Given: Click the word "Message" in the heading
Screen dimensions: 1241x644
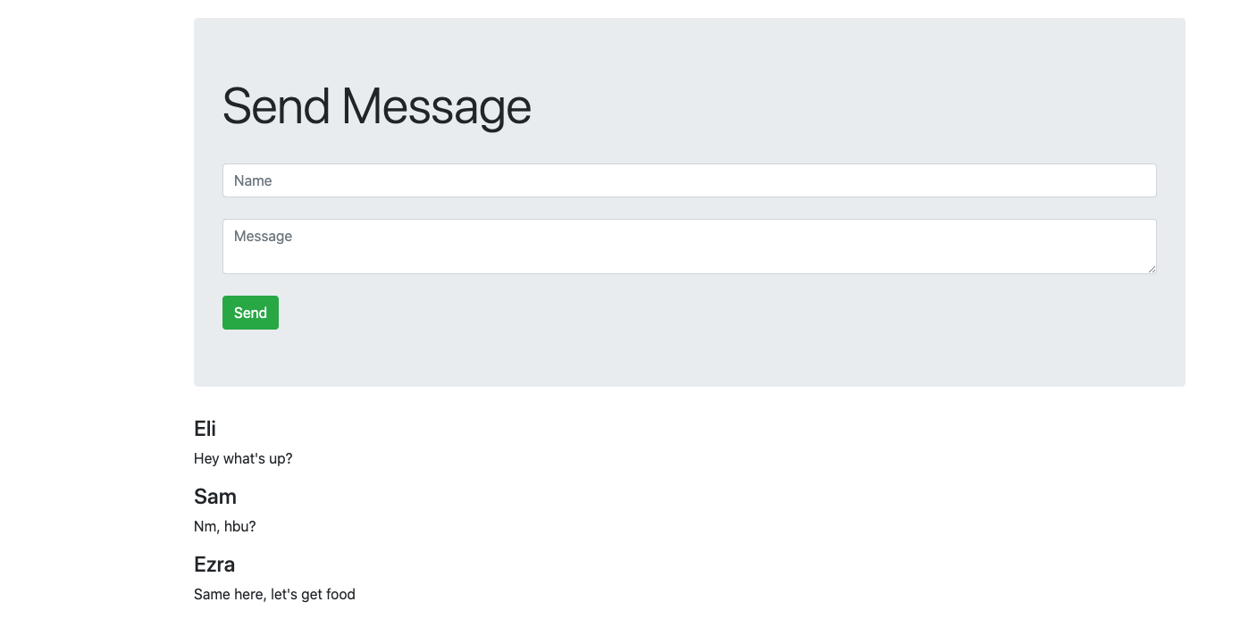Looking at the screenshot, I should [436, 106].
